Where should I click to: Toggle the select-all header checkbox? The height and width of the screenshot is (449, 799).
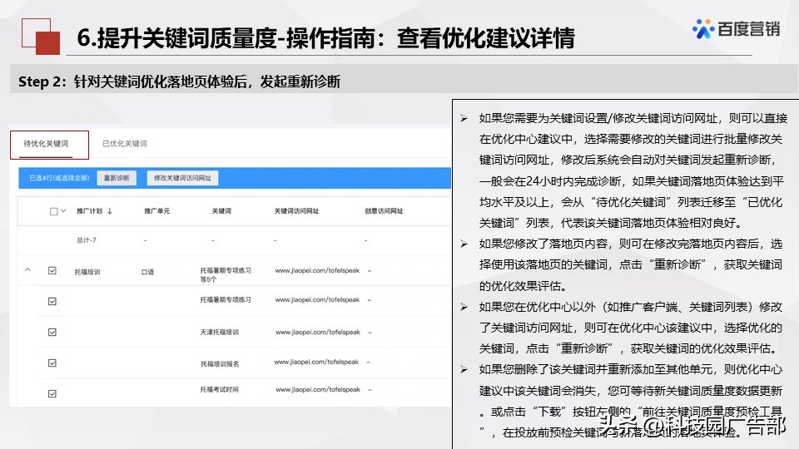(x=53, y=211)
